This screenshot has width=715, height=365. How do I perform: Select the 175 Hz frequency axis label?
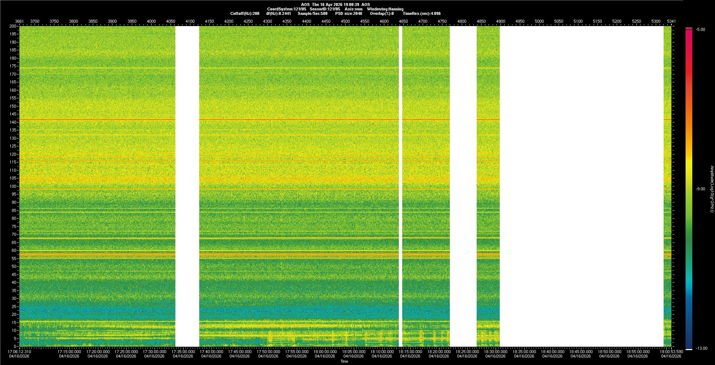[13, 66]
